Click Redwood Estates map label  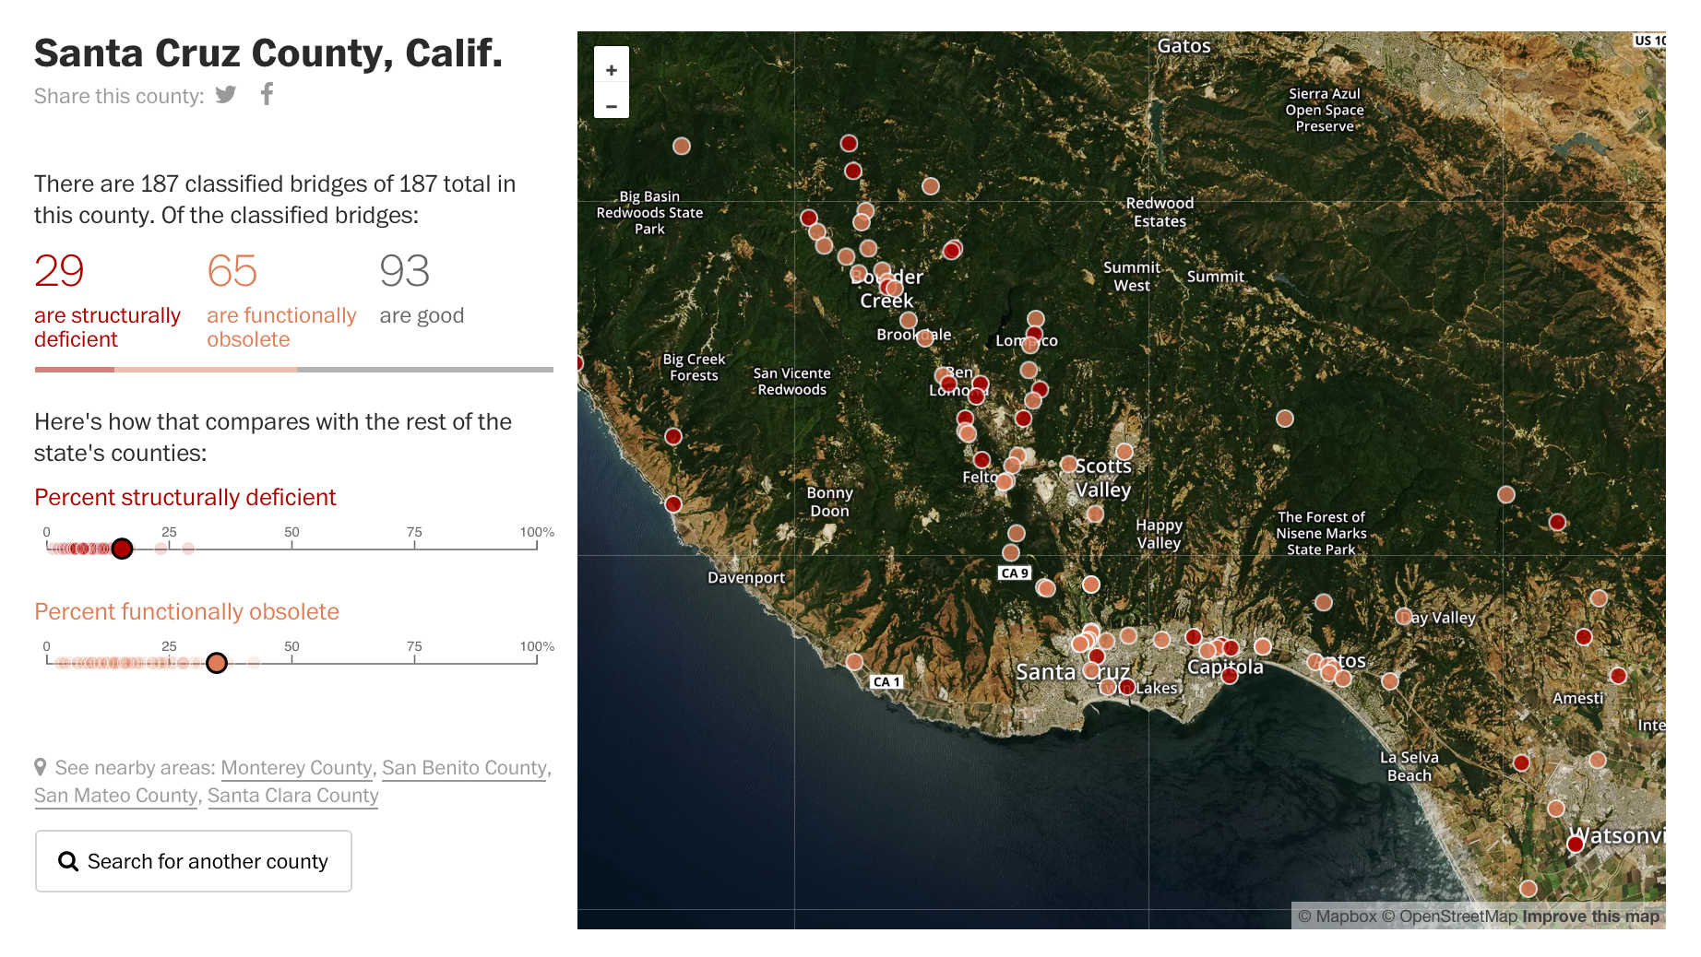[1160, 212]
